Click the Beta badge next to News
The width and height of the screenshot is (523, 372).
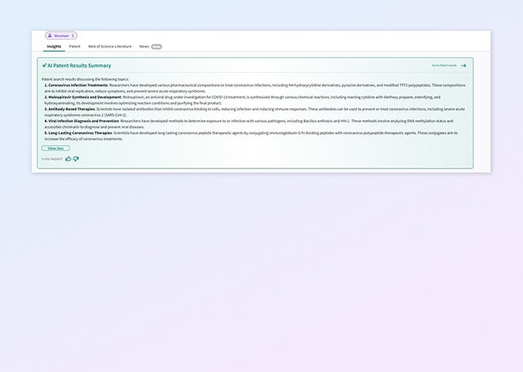pos(156,47)
